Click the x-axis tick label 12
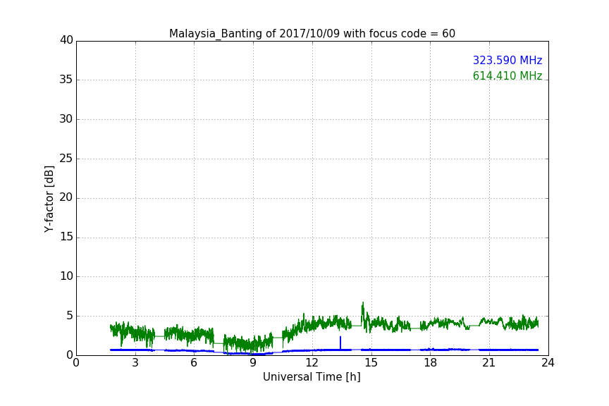The image size is (609, 406). click(x=312, y=363)
